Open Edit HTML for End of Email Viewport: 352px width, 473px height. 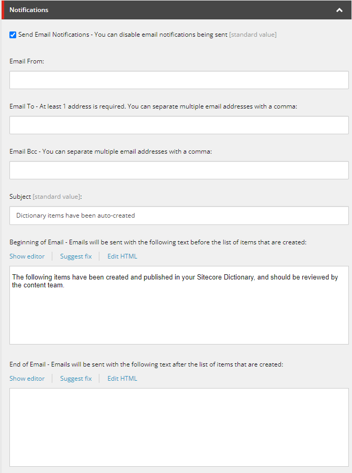click(x=122, y=378)
